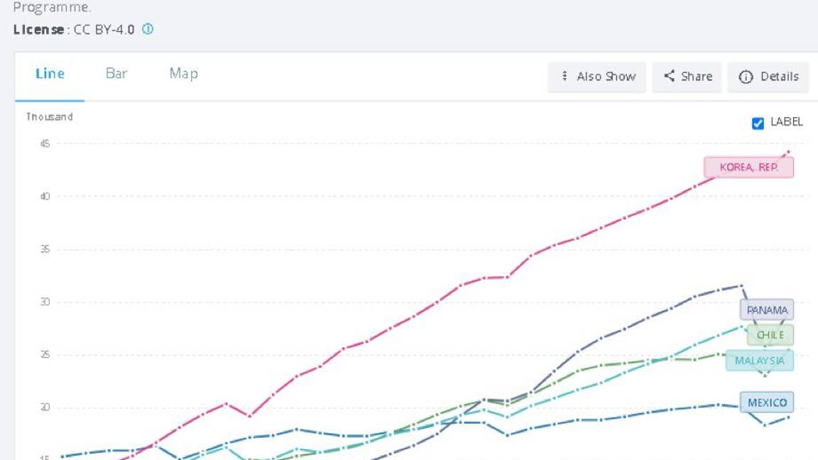
Task: Open the Also Show options menu
Action: click(596, 77)
